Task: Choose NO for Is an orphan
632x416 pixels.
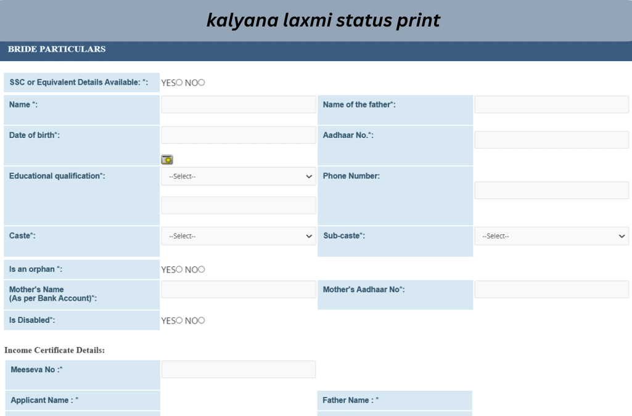Action: (202, 269)
